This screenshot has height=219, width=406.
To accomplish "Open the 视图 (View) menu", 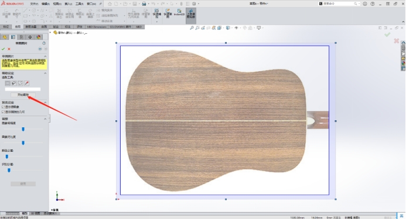I will [57, 4].
